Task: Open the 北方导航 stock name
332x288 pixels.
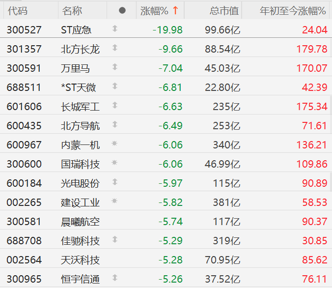Action: (x=80, y=126)
